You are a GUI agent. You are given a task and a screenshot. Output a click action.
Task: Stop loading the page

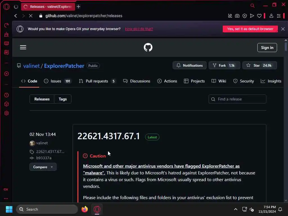(x=31, y=16)
